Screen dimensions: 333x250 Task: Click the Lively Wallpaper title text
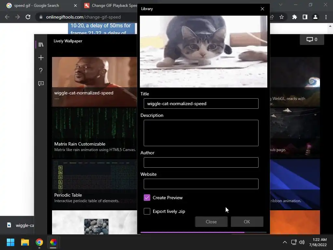point(68,41)
